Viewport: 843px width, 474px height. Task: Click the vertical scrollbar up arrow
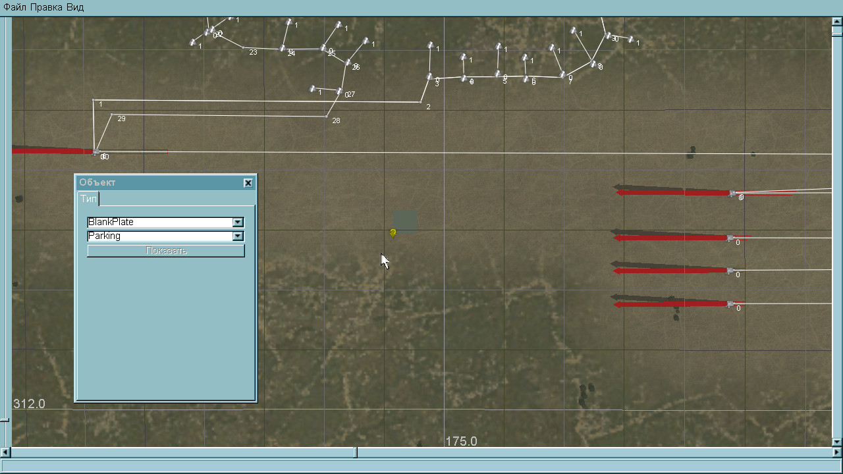point(837,22)
